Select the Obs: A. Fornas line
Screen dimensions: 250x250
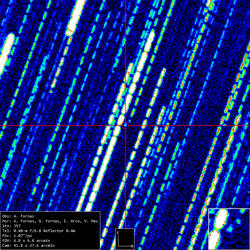pyautogui.click(x=18, y=216)
